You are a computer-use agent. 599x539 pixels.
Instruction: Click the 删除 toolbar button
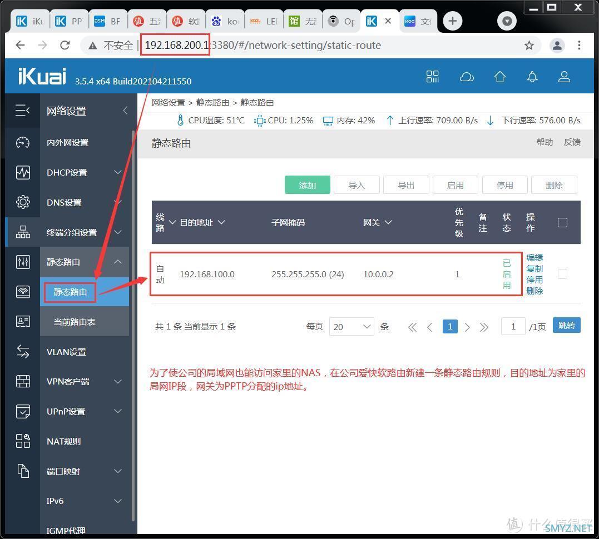point(554,185)
